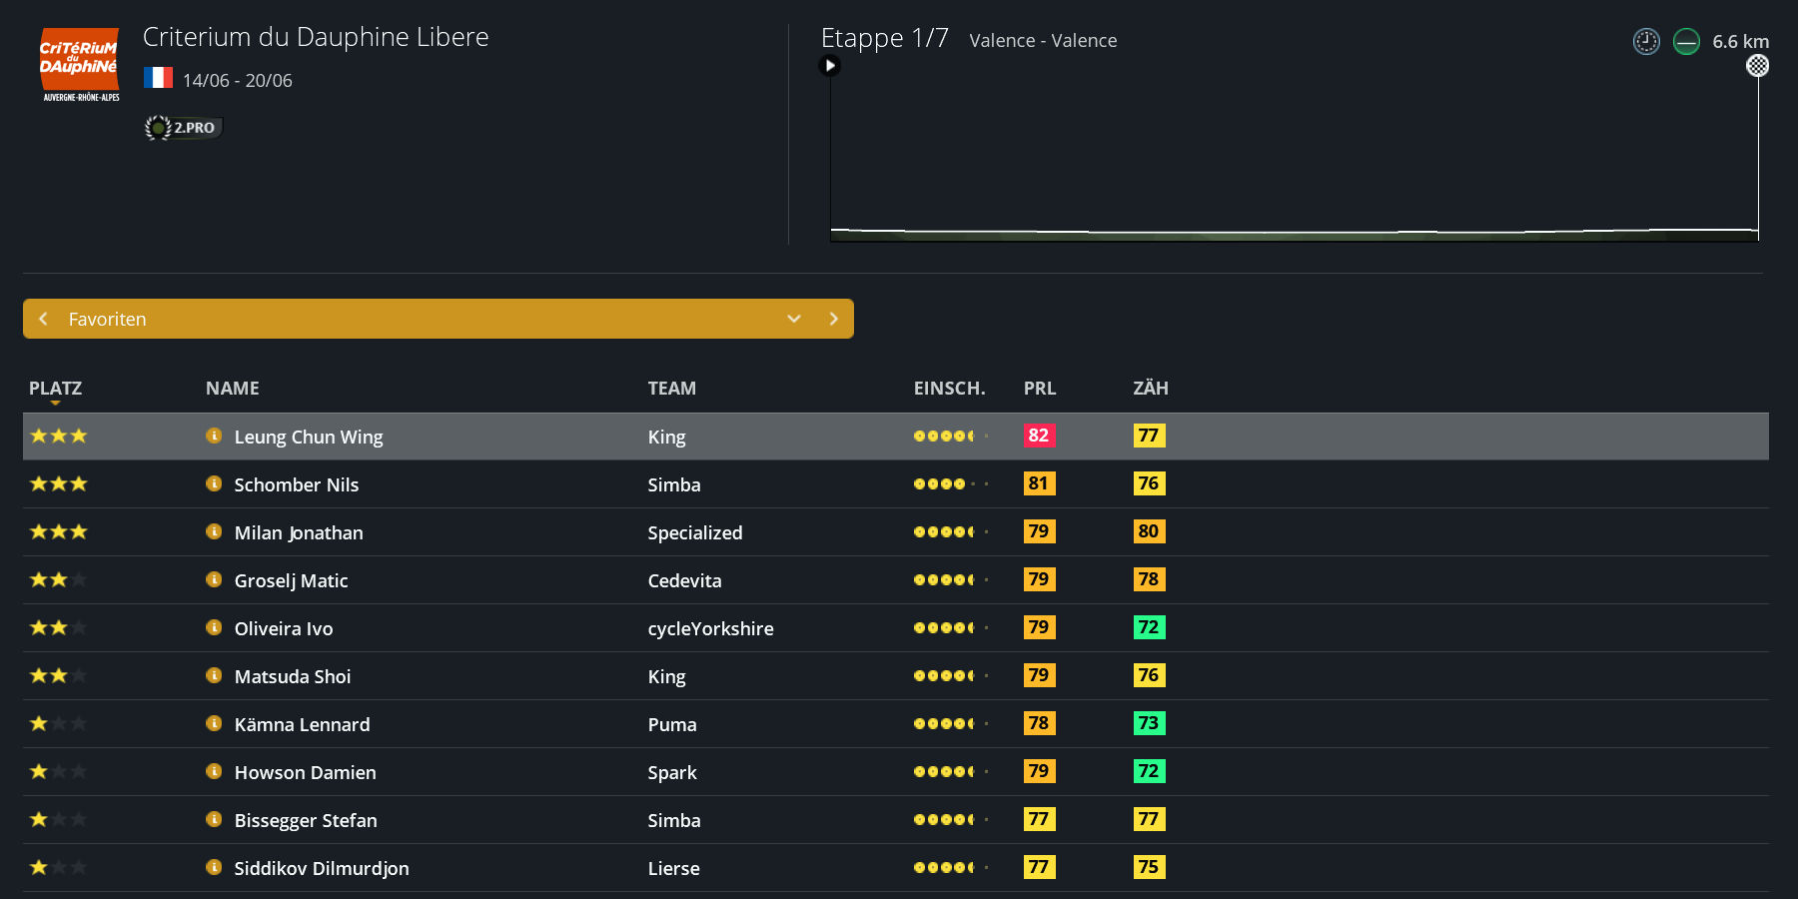
Task: Click the info icon next to Bissegger Stefan
Action: pos(214,819)
